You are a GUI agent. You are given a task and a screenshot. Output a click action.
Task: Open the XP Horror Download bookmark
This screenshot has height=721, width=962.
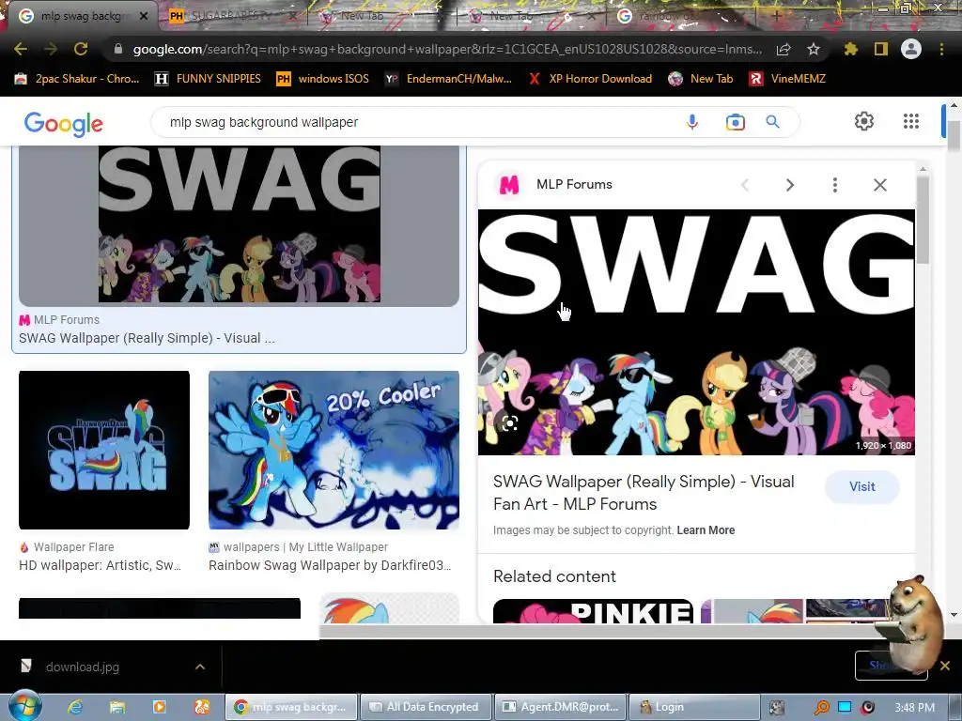pyautogui.click(x=590, y=79)
